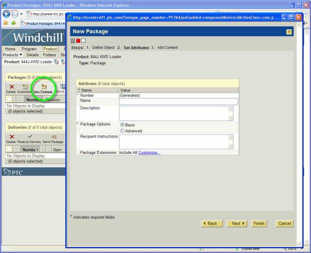The image size is (311, 253).
Task: Click Recipient Instructions scroll up arrow
Action: (x=230, y=137)
